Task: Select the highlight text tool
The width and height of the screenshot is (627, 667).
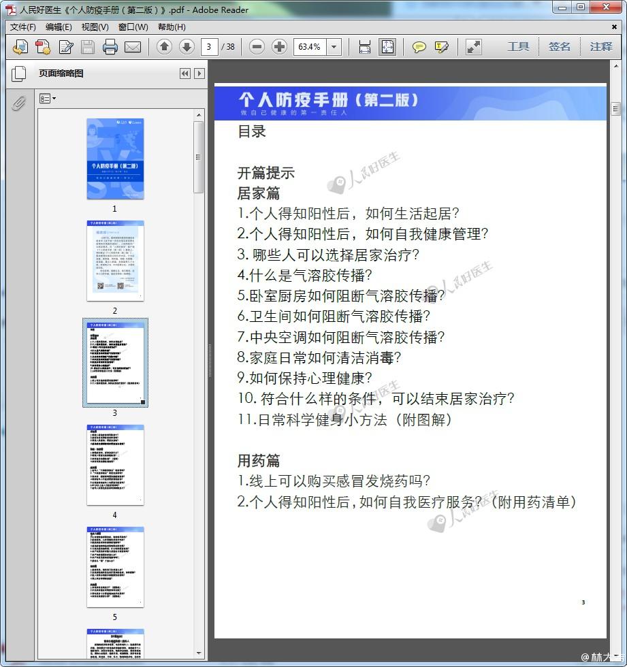Action: (x=442, y=47)
